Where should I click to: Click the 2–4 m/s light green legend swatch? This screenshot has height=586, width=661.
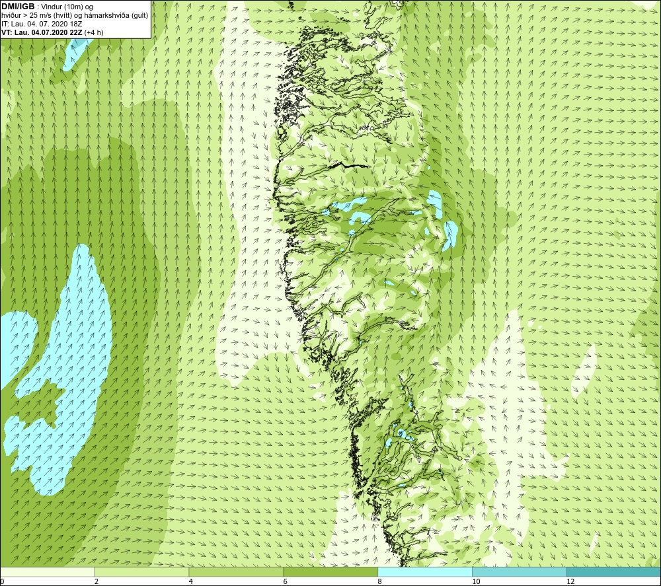(x=141, y=571)
